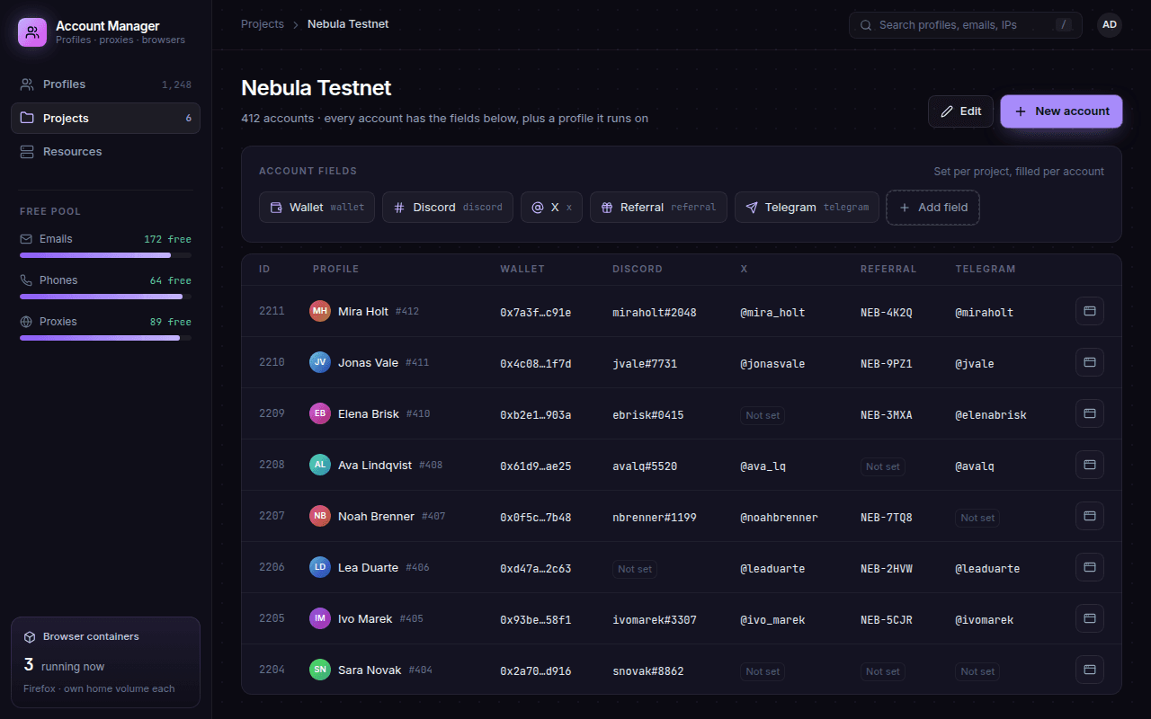Screen dimensions: 1151x719
Task: Go to Resources in the sidebar
Action: point(105,152)
